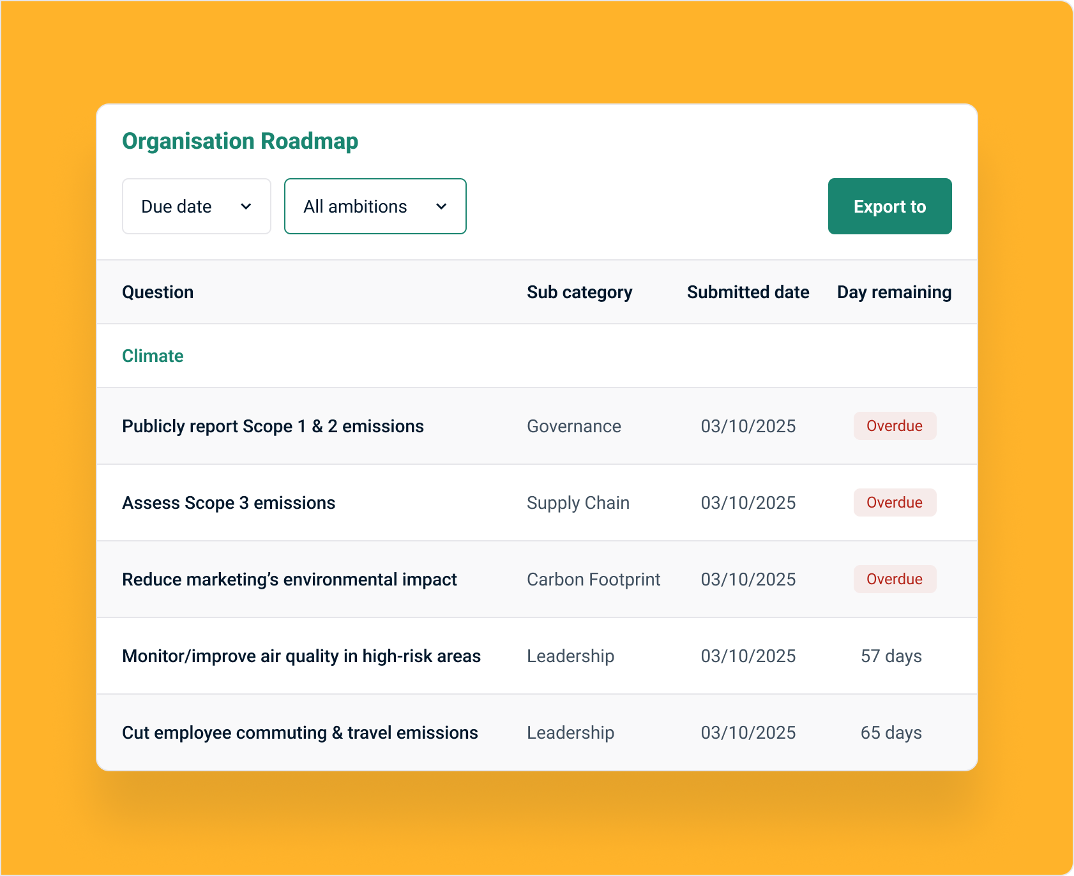1074x876 pixels.
Task: Sort by the Question column header
Action: [158, 292]
